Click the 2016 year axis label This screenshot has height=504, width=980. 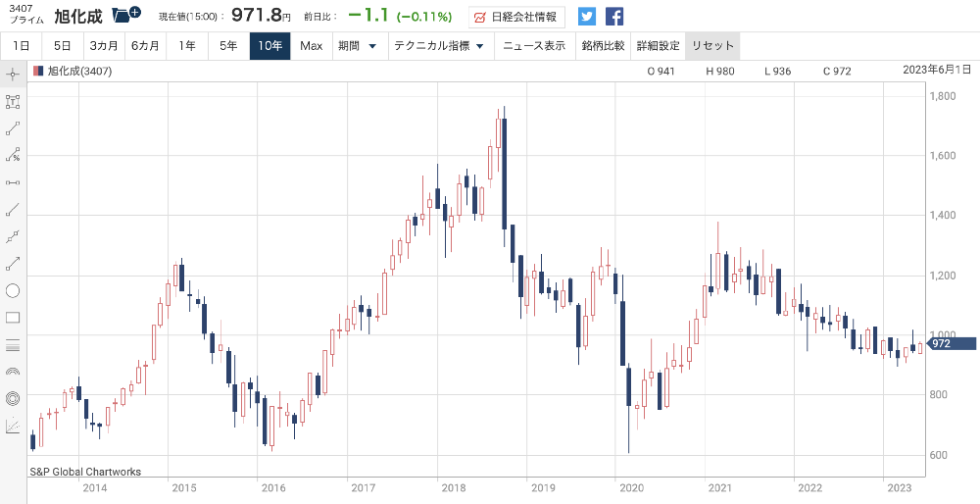[x=274, y=487]
